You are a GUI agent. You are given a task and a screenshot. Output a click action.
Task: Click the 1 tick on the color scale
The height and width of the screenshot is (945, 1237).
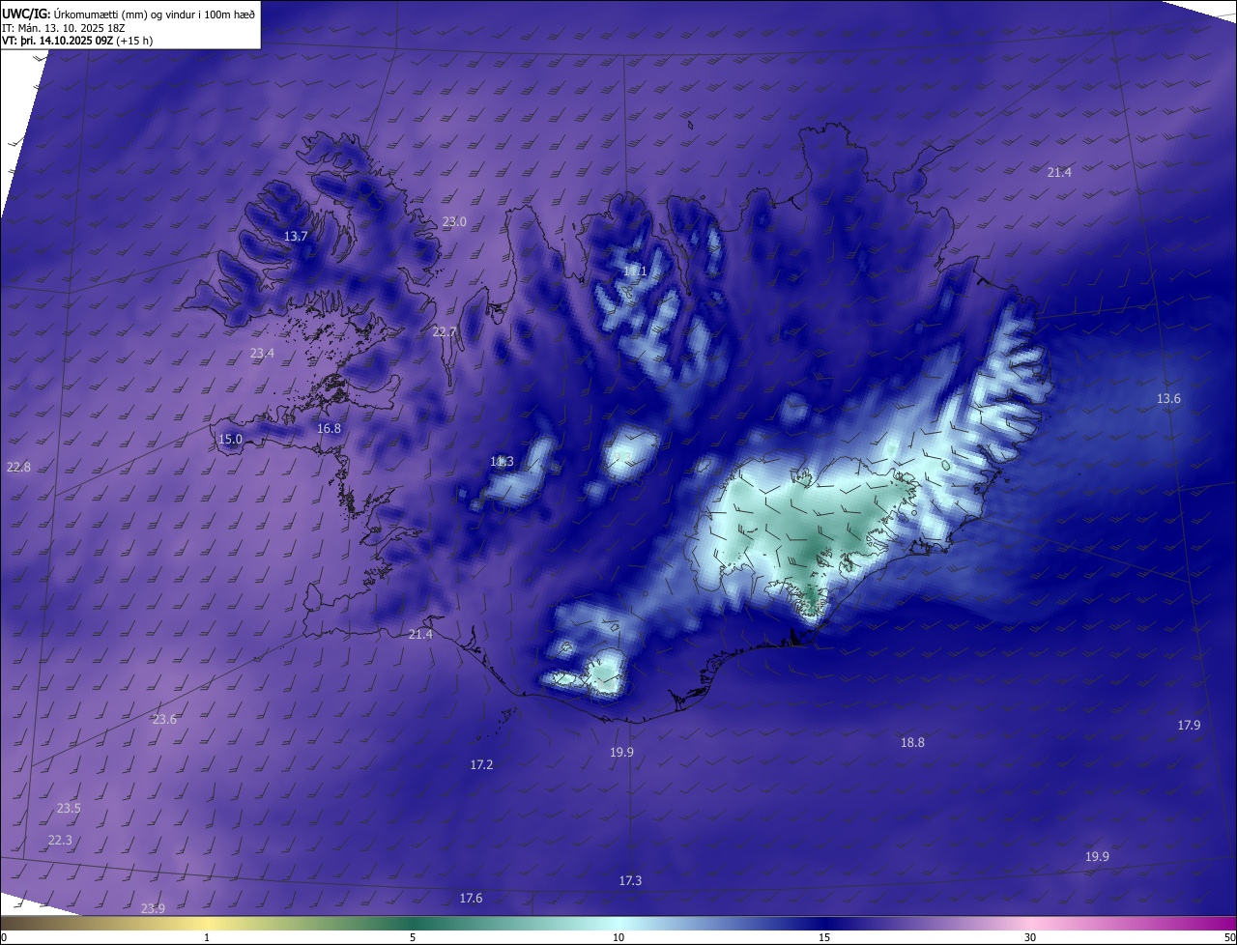207,938
